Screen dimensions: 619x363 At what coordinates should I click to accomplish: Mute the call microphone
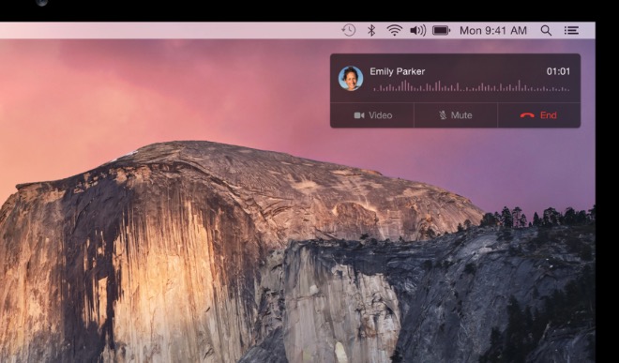[x=456, y=115]
